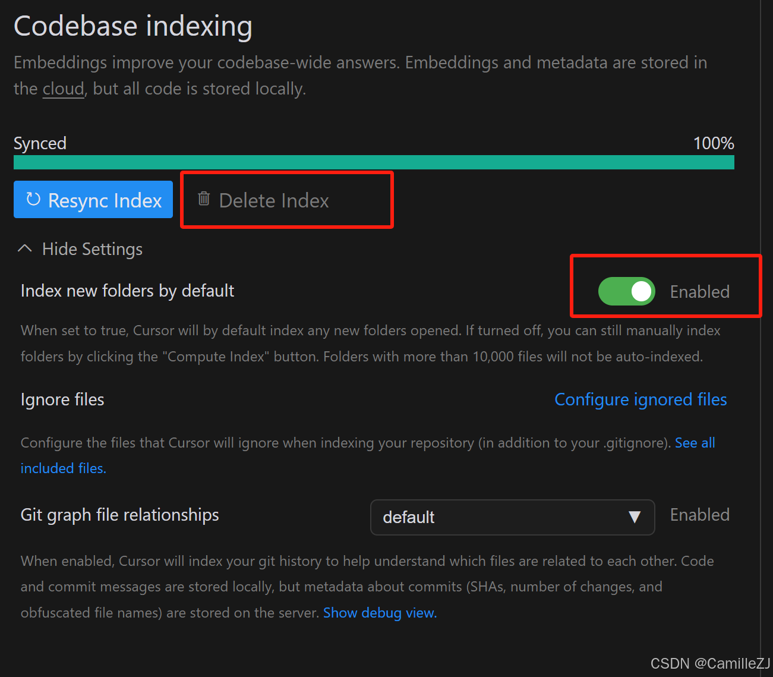Collapse settings via the Hide Settings chevron

click(25, 248)
